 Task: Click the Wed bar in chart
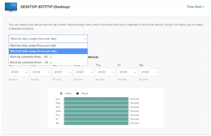(96, 111)
